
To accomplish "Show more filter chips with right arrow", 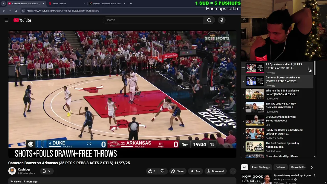I will coord(312,167).
